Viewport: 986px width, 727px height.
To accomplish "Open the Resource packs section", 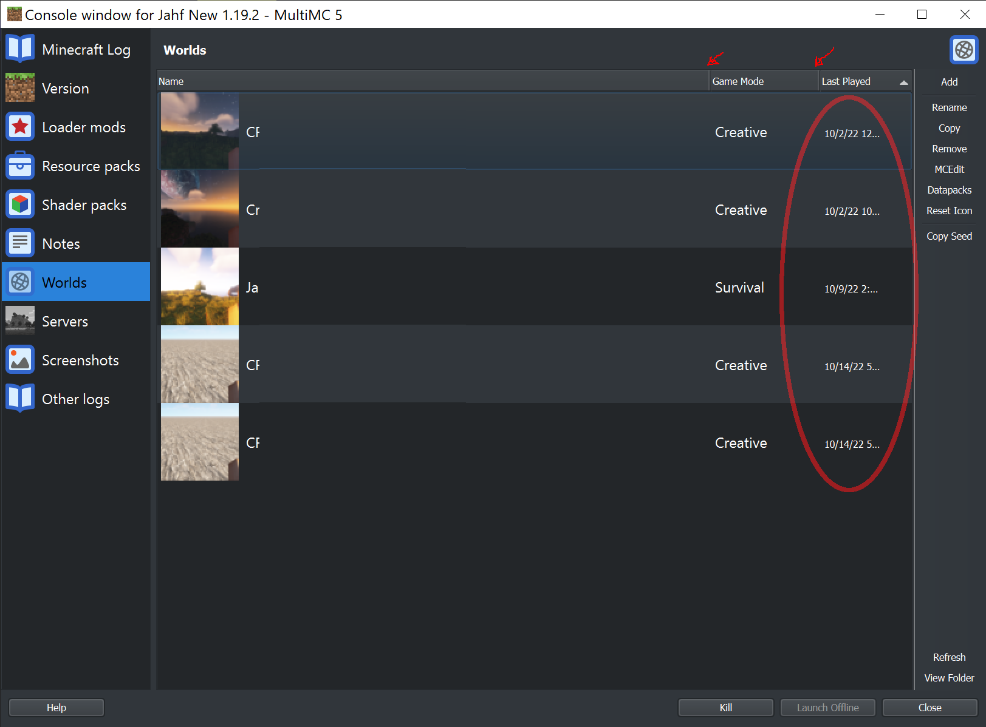I will point(91,166).
